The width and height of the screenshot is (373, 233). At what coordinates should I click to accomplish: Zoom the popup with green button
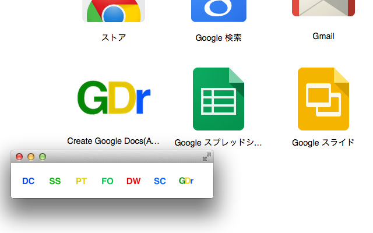click(43, 157)
